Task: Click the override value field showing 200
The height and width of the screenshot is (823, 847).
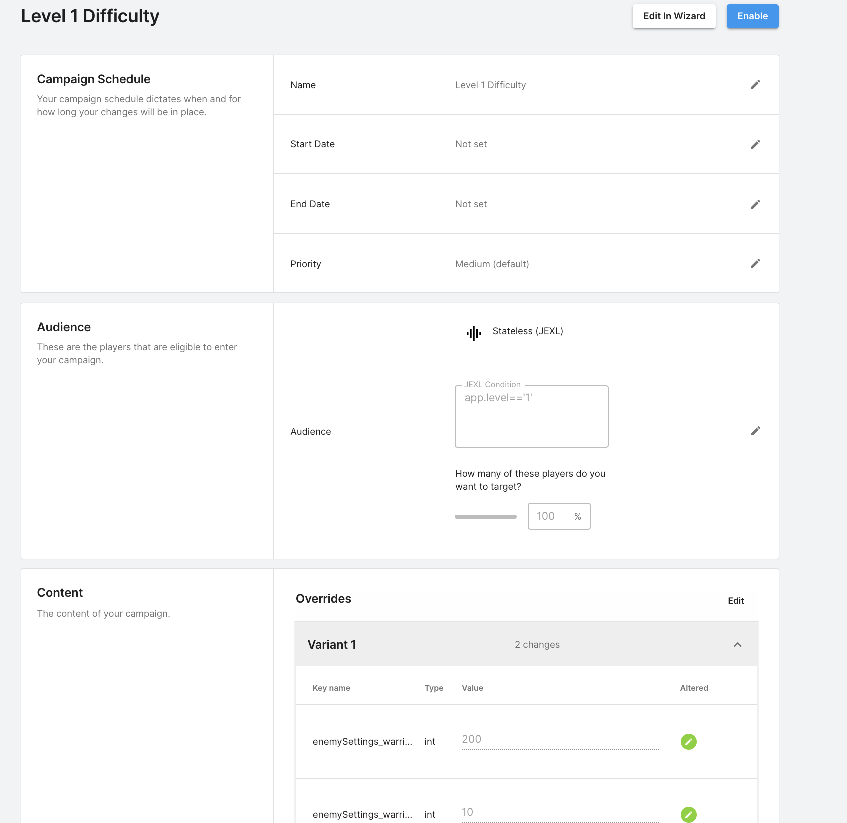Action: click(559, 740)
